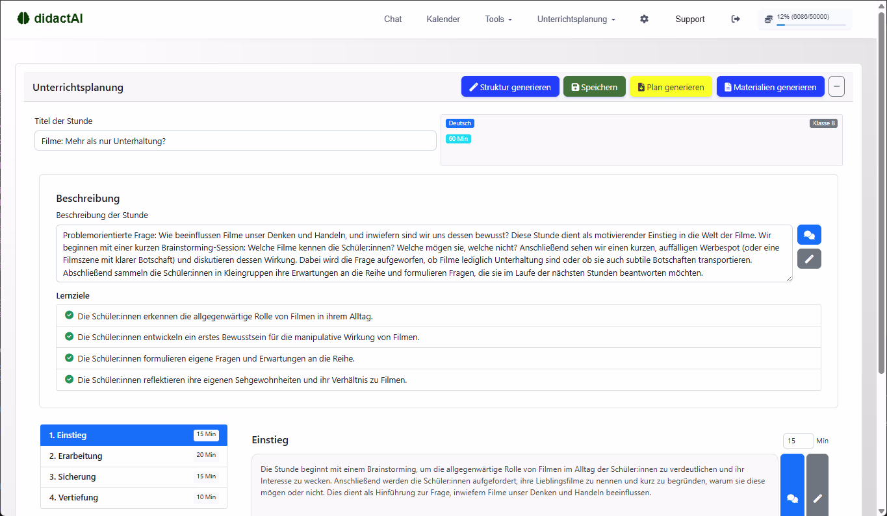Click the pencil edit icon in Einstieg section
This screenshot has height=516, width=887.
click(x=817, y=498)
